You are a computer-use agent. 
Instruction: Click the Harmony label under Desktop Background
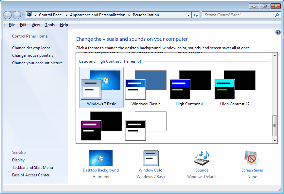click(101, 177)
